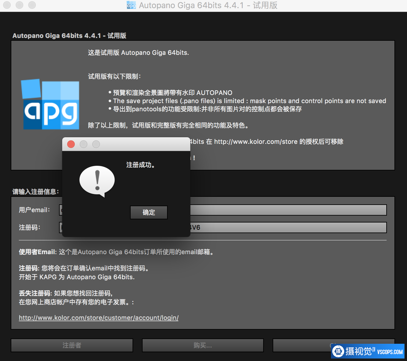Click the 注册成功 message text
The image size is (407, 361).
[x=140, y=165]
